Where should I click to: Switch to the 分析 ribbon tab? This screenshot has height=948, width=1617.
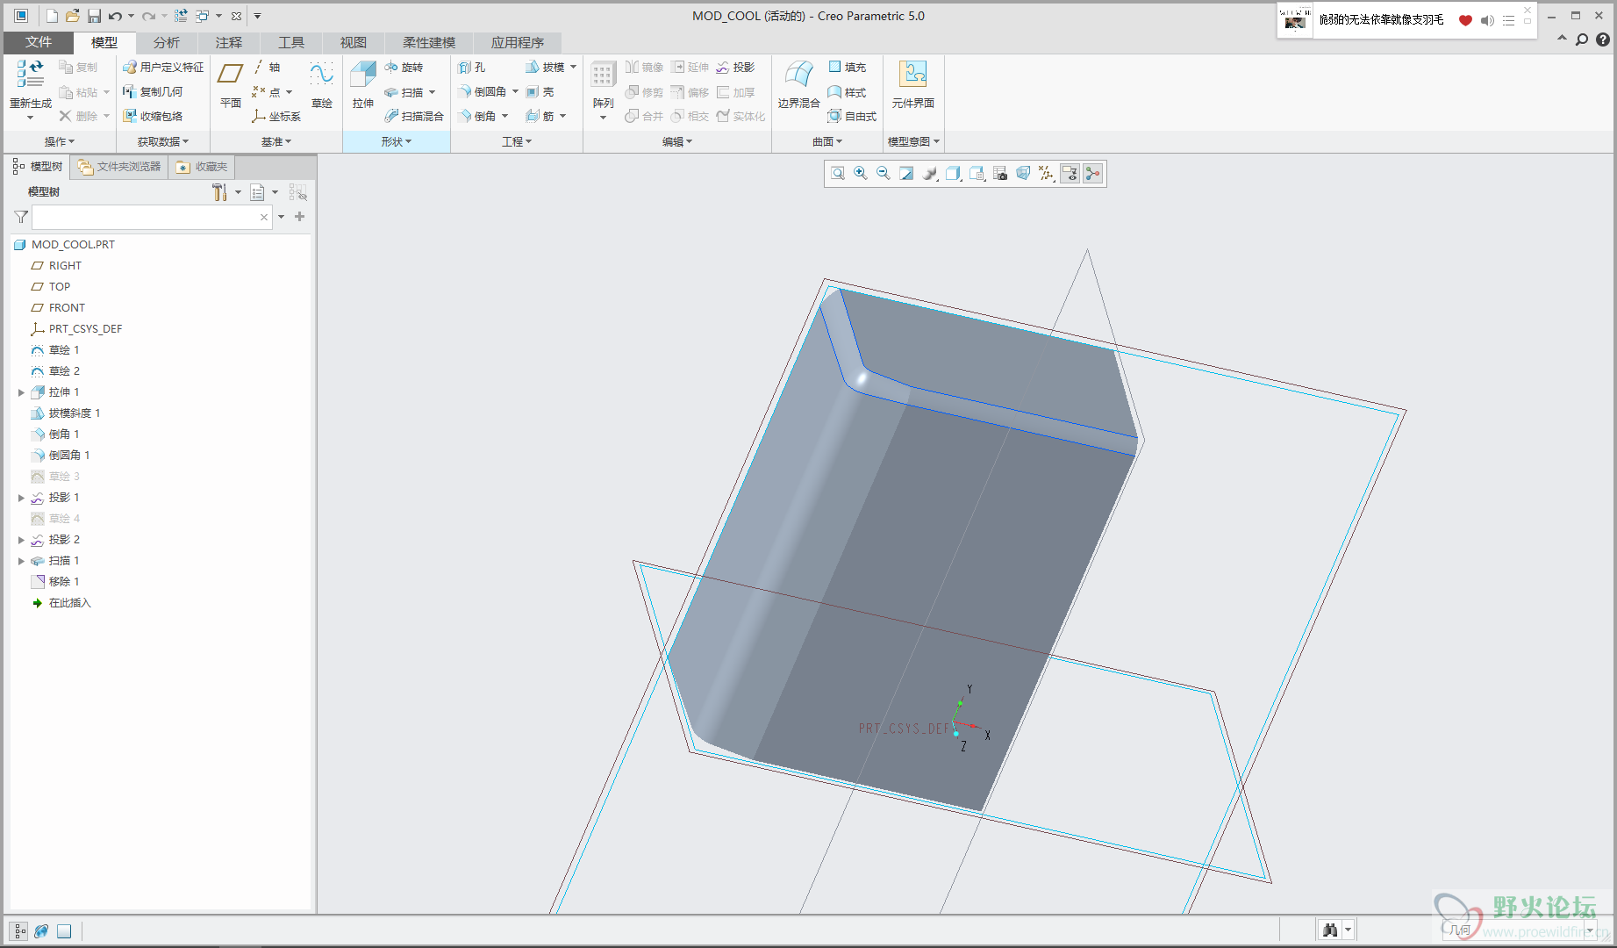click(x=167, y=42)
